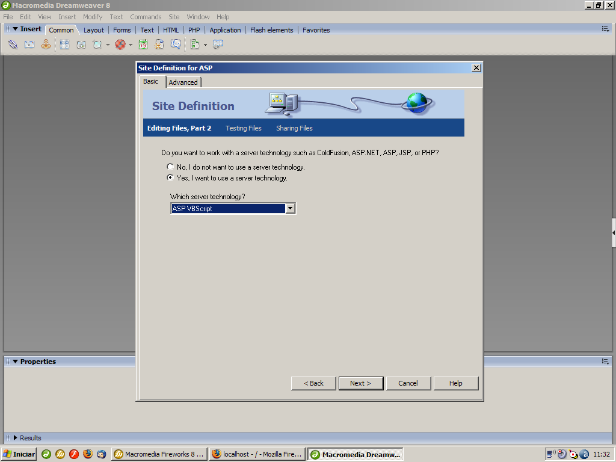Click the Help button in dialog
This screenshot has width=616, height=462.
[x=456, y=383]
